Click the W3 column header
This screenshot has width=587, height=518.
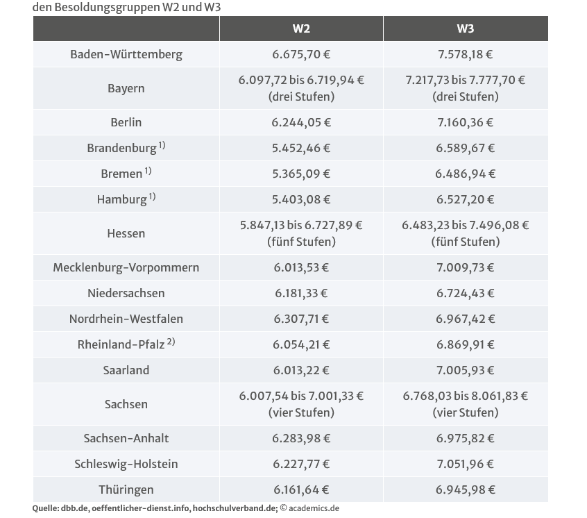point(466,28)
